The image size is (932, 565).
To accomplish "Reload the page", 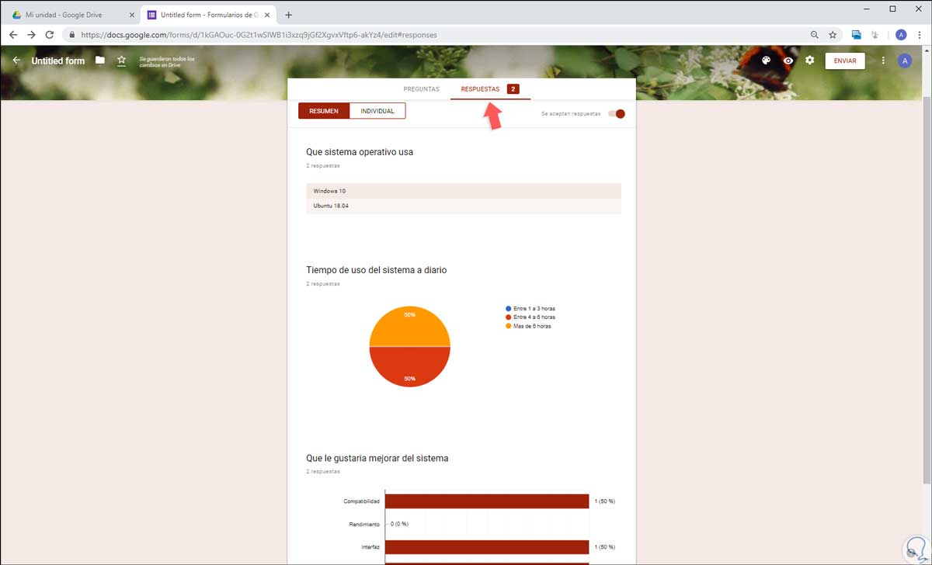I will [50, 35].
